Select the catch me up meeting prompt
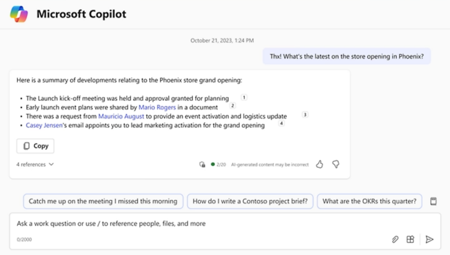 tap(103, 201)
